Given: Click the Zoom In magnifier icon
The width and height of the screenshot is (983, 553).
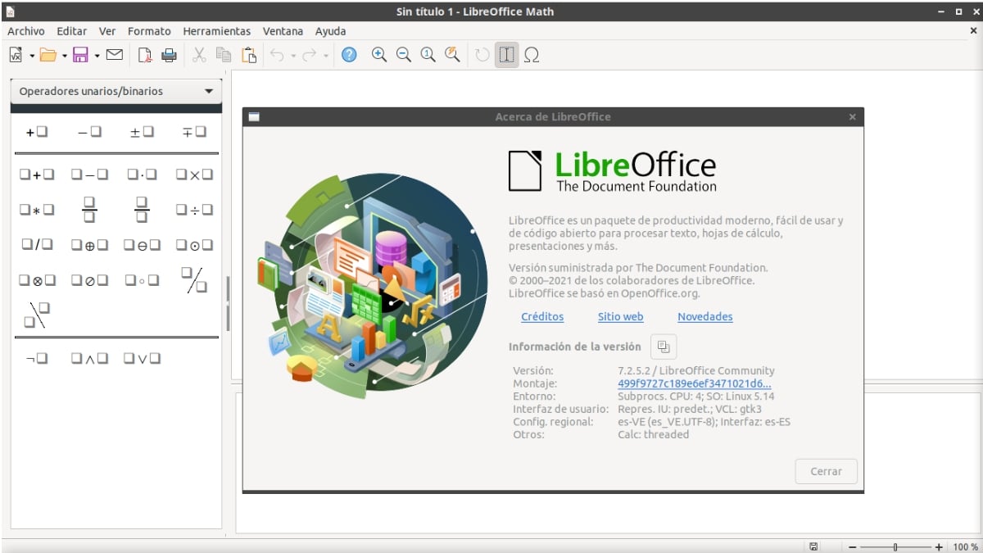Looking at the screenshot, I should pos(378,55).
